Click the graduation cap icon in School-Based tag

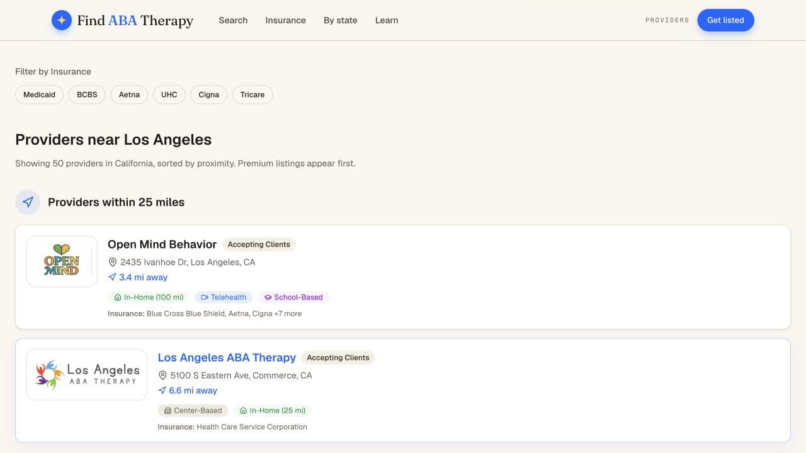pos(268,297)
